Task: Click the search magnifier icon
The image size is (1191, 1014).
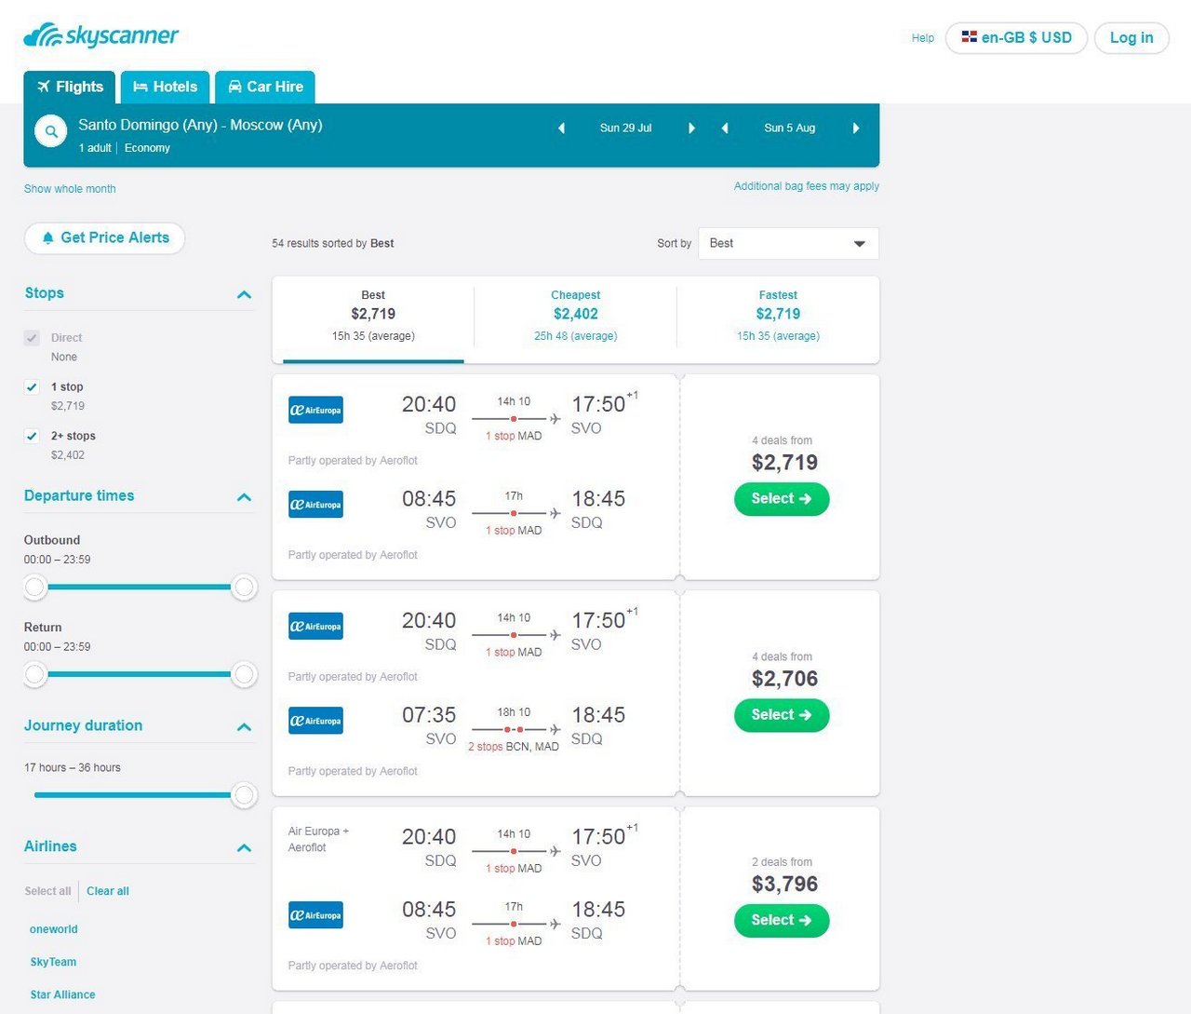Action: (x=51, y=131)
